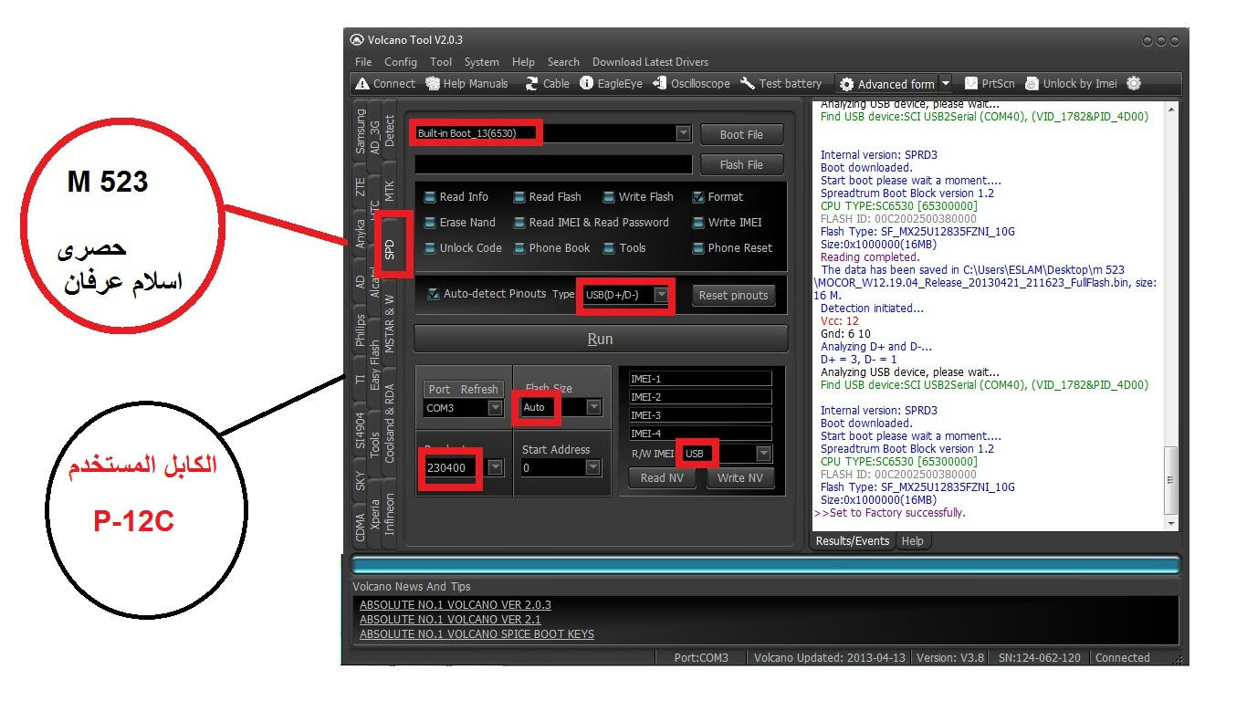Open the R/W IMEI USB dropdown
1247x701 pixels.
(764, 454)
